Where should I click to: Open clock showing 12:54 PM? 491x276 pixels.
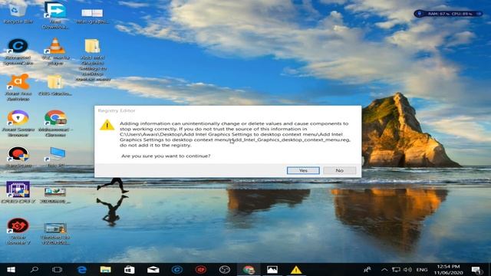pos(448,270)
